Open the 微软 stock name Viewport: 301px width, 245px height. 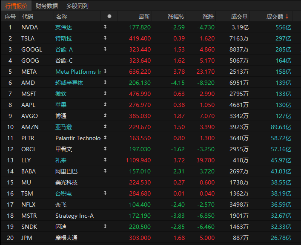pos(61,94)
